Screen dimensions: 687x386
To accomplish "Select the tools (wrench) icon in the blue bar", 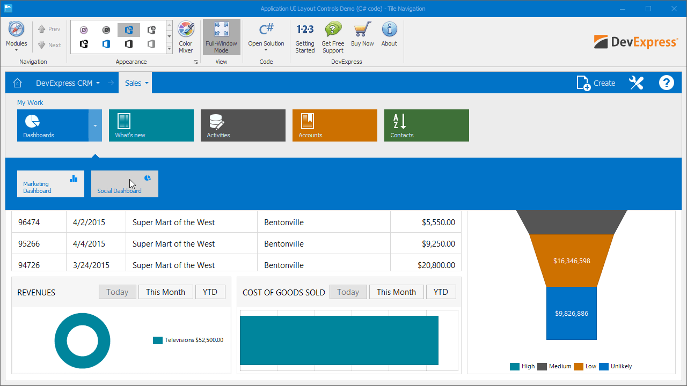I will pyautogui.click(x=636, y=83).
